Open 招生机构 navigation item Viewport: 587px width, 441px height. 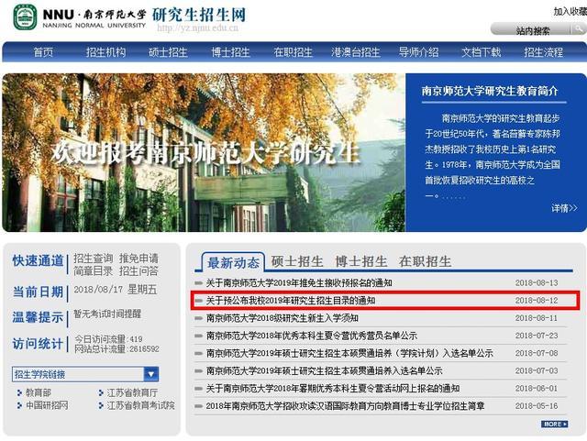pyautogui.click(x=106, y=52)
